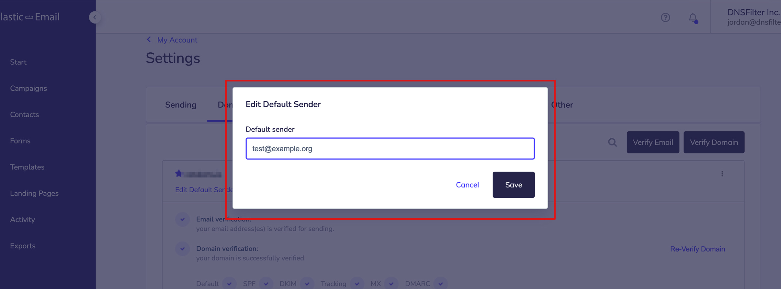Open Contacts in the sidebar
The image size is (781, 289).
point(24,114)
